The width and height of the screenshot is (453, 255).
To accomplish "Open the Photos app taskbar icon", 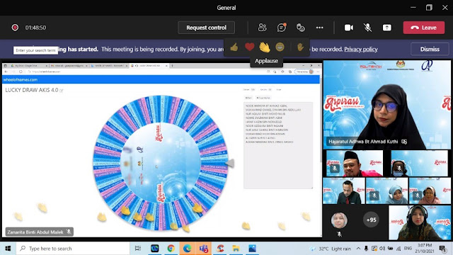I will point(252,249).
